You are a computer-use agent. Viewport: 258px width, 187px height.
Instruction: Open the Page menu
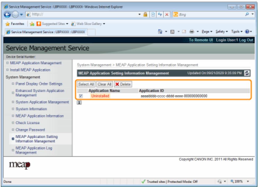(207, 31)
